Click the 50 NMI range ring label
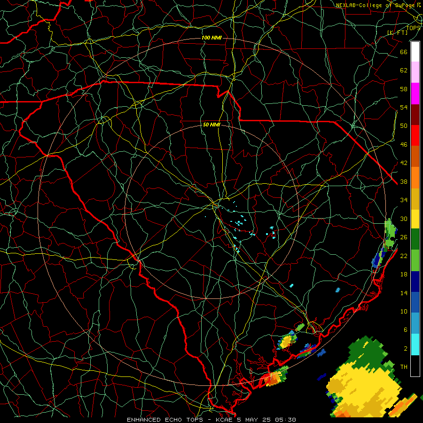 pos(211,125)
